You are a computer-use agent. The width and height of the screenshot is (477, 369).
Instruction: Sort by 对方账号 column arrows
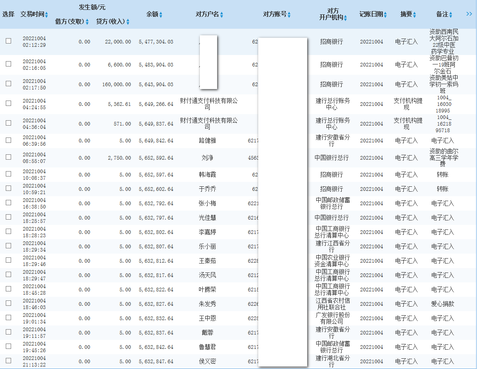pos(289,15)
